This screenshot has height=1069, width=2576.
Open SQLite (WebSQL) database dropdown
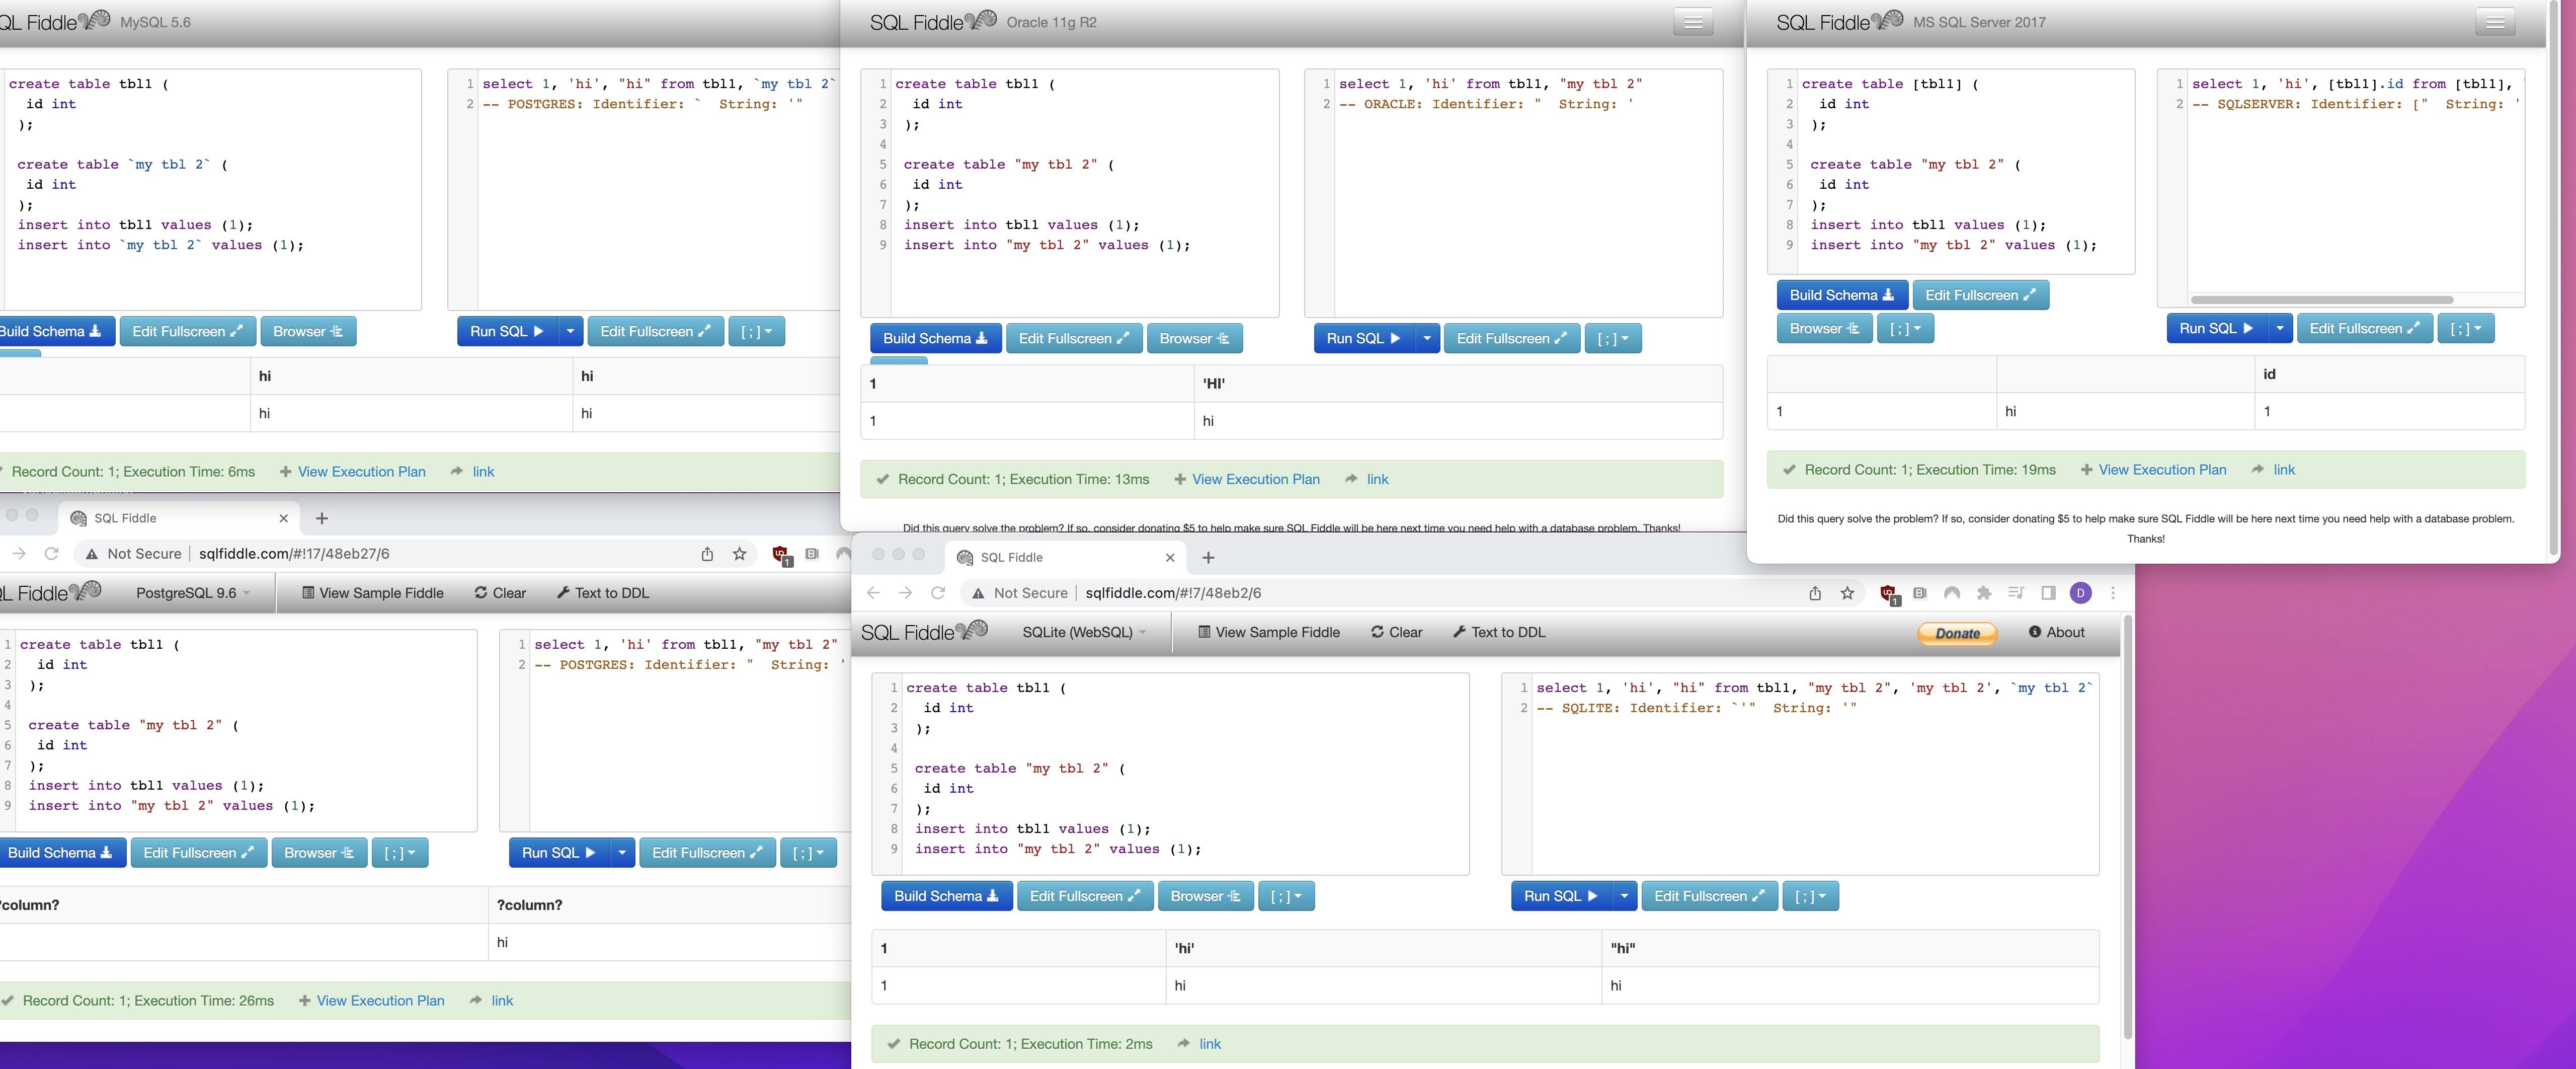pos(1084,632)
